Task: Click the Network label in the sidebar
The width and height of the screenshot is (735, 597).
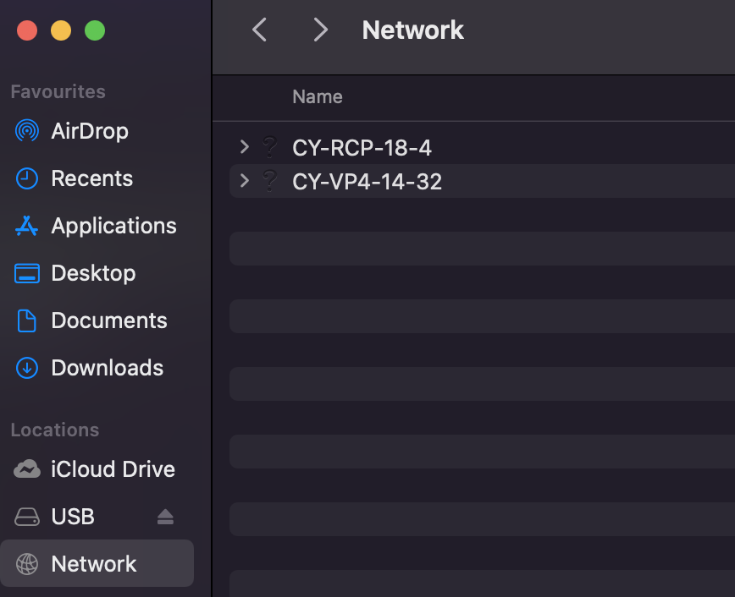Action: [94, 564]
